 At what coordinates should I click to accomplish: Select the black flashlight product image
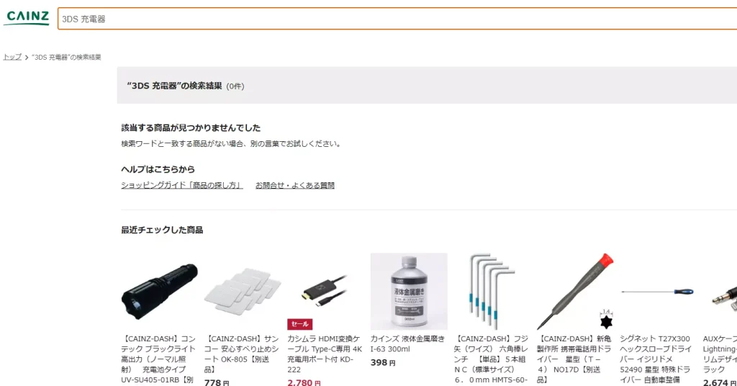(159, 292)
